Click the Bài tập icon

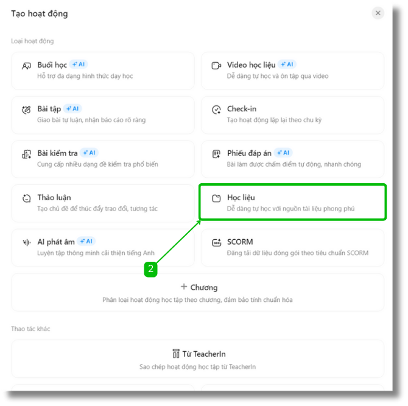coord(26,110)
